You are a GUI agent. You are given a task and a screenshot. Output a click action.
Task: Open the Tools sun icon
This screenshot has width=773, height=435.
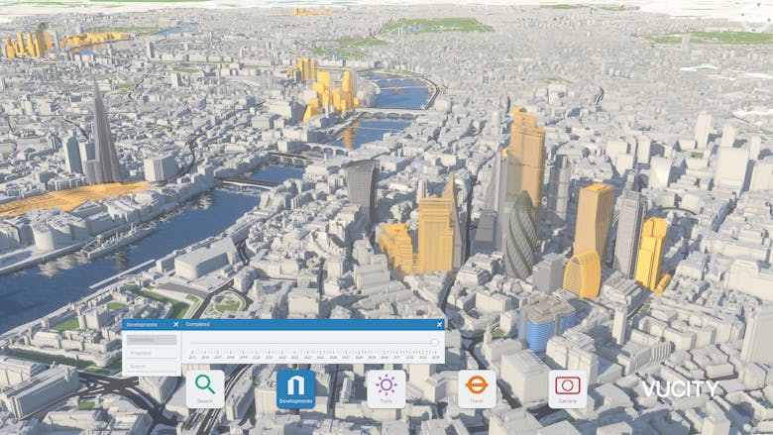pos(386,387)
